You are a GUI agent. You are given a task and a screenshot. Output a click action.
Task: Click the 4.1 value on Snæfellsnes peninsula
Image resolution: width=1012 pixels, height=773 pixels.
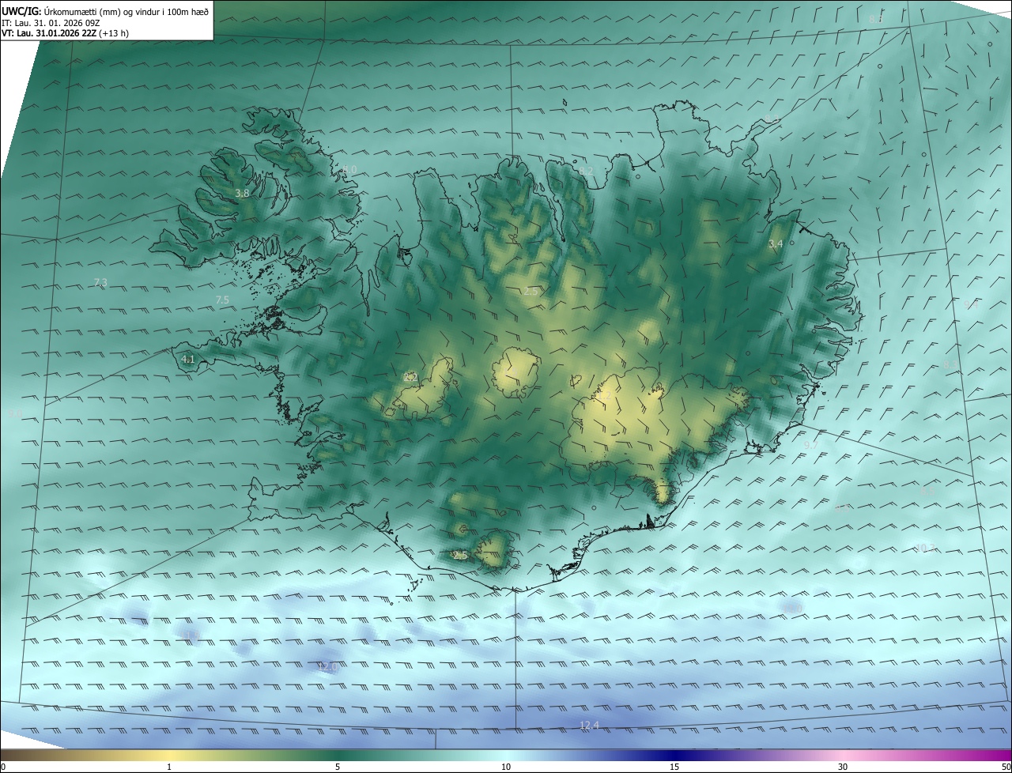(x=187, y=359)
